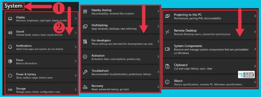
Task: Click the System page heading
Action: [x=14, y=6]
